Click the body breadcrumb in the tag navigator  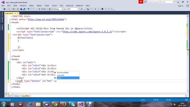17,96
